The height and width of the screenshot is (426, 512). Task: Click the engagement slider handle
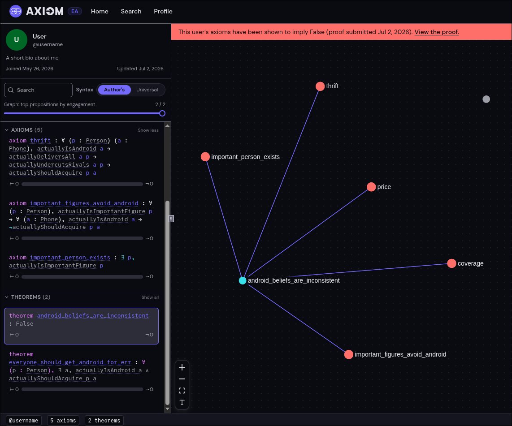pyautogui.click(x=162, y=113)
